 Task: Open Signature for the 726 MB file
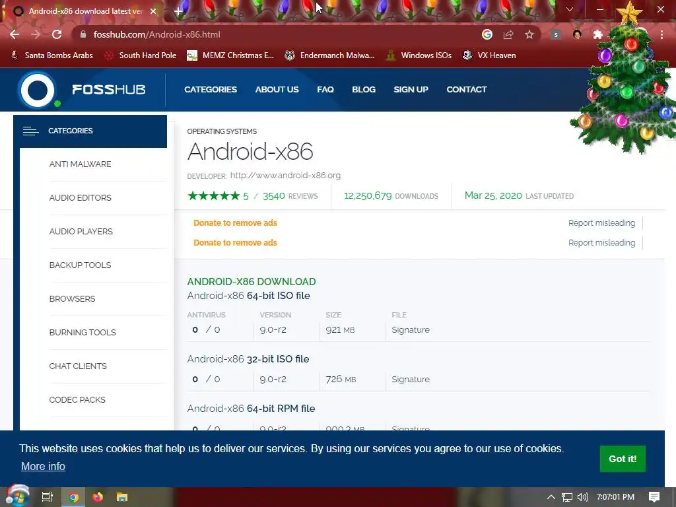(x=411, y=380)
